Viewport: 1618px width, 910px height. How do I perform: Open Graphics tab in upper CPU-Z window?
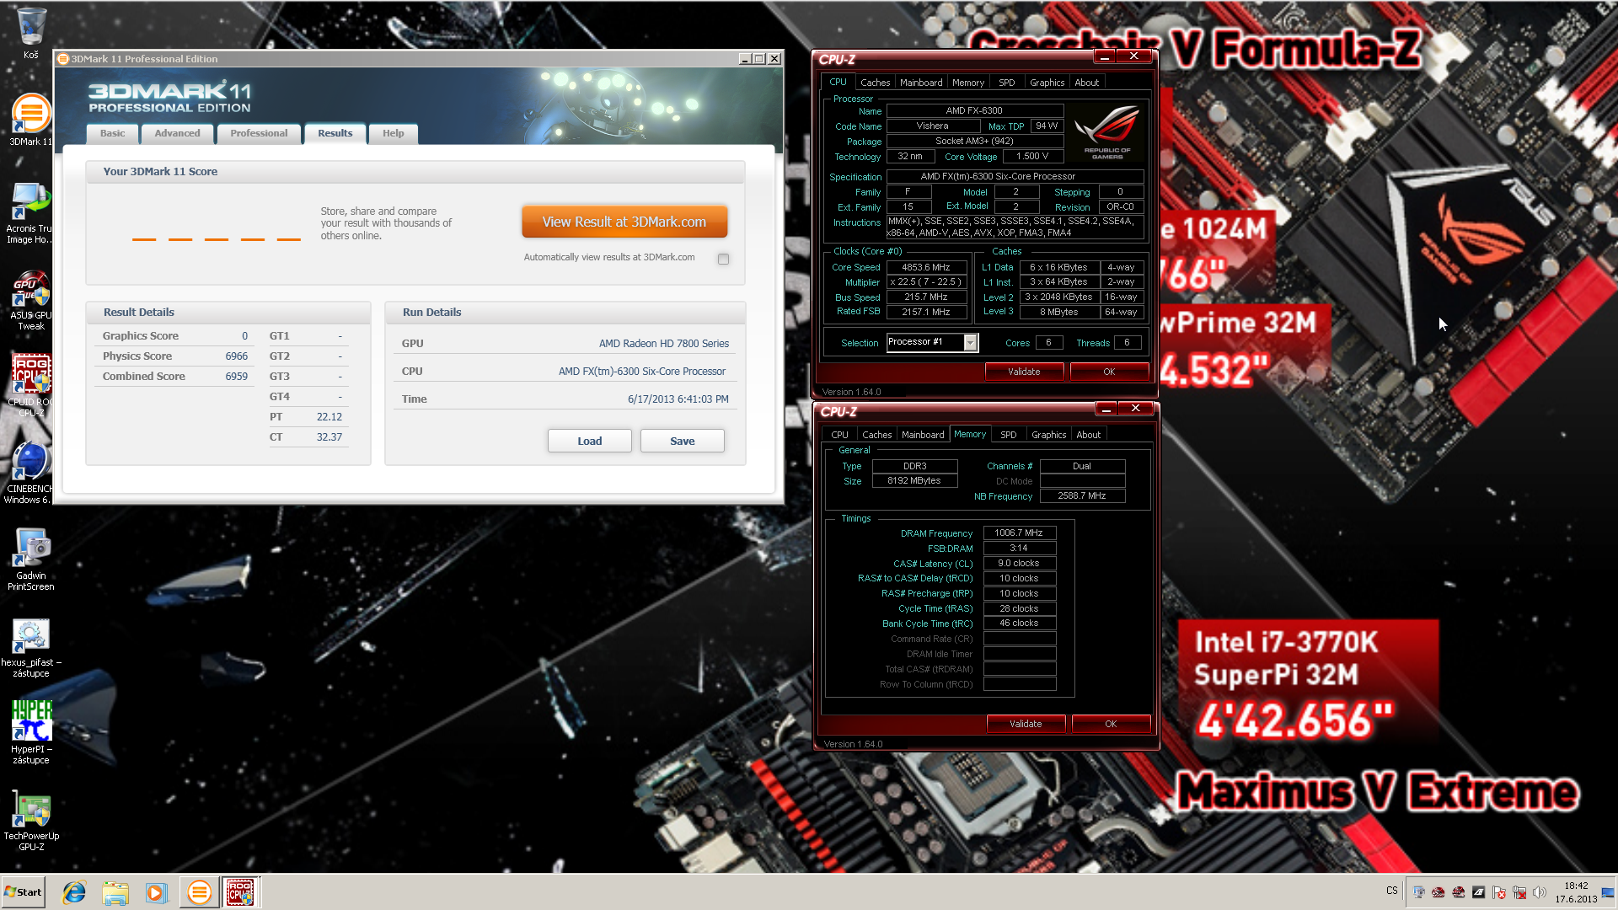(1047, 83)
